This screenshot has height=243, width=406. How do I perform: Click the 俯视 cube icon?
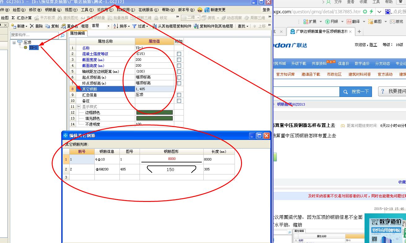click(x=204, y=18)
